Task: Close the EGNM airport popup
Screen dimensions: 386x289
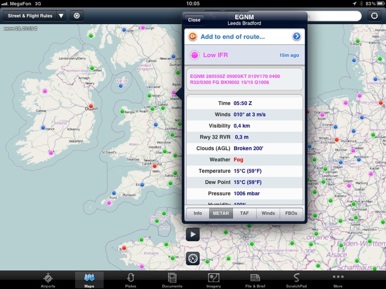Action: point(194,20)
